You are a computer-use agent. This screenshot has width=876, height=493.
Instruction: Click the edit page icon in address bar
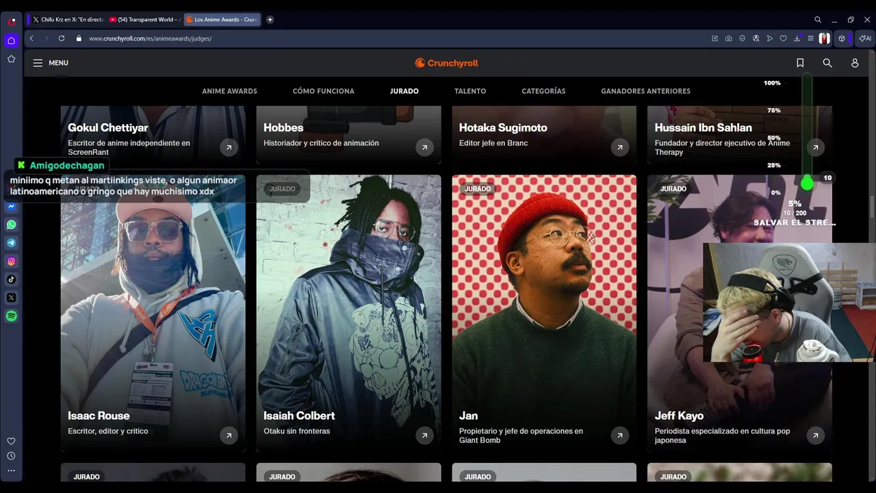[715, 38]
